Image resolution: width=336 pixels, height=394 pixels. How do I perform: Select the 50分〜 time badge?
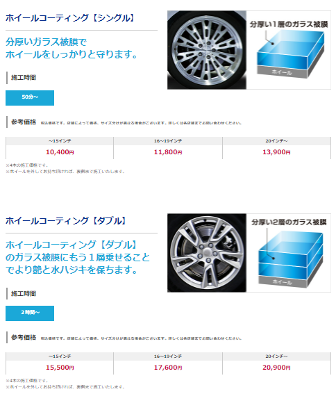click(x=30, y=98)
